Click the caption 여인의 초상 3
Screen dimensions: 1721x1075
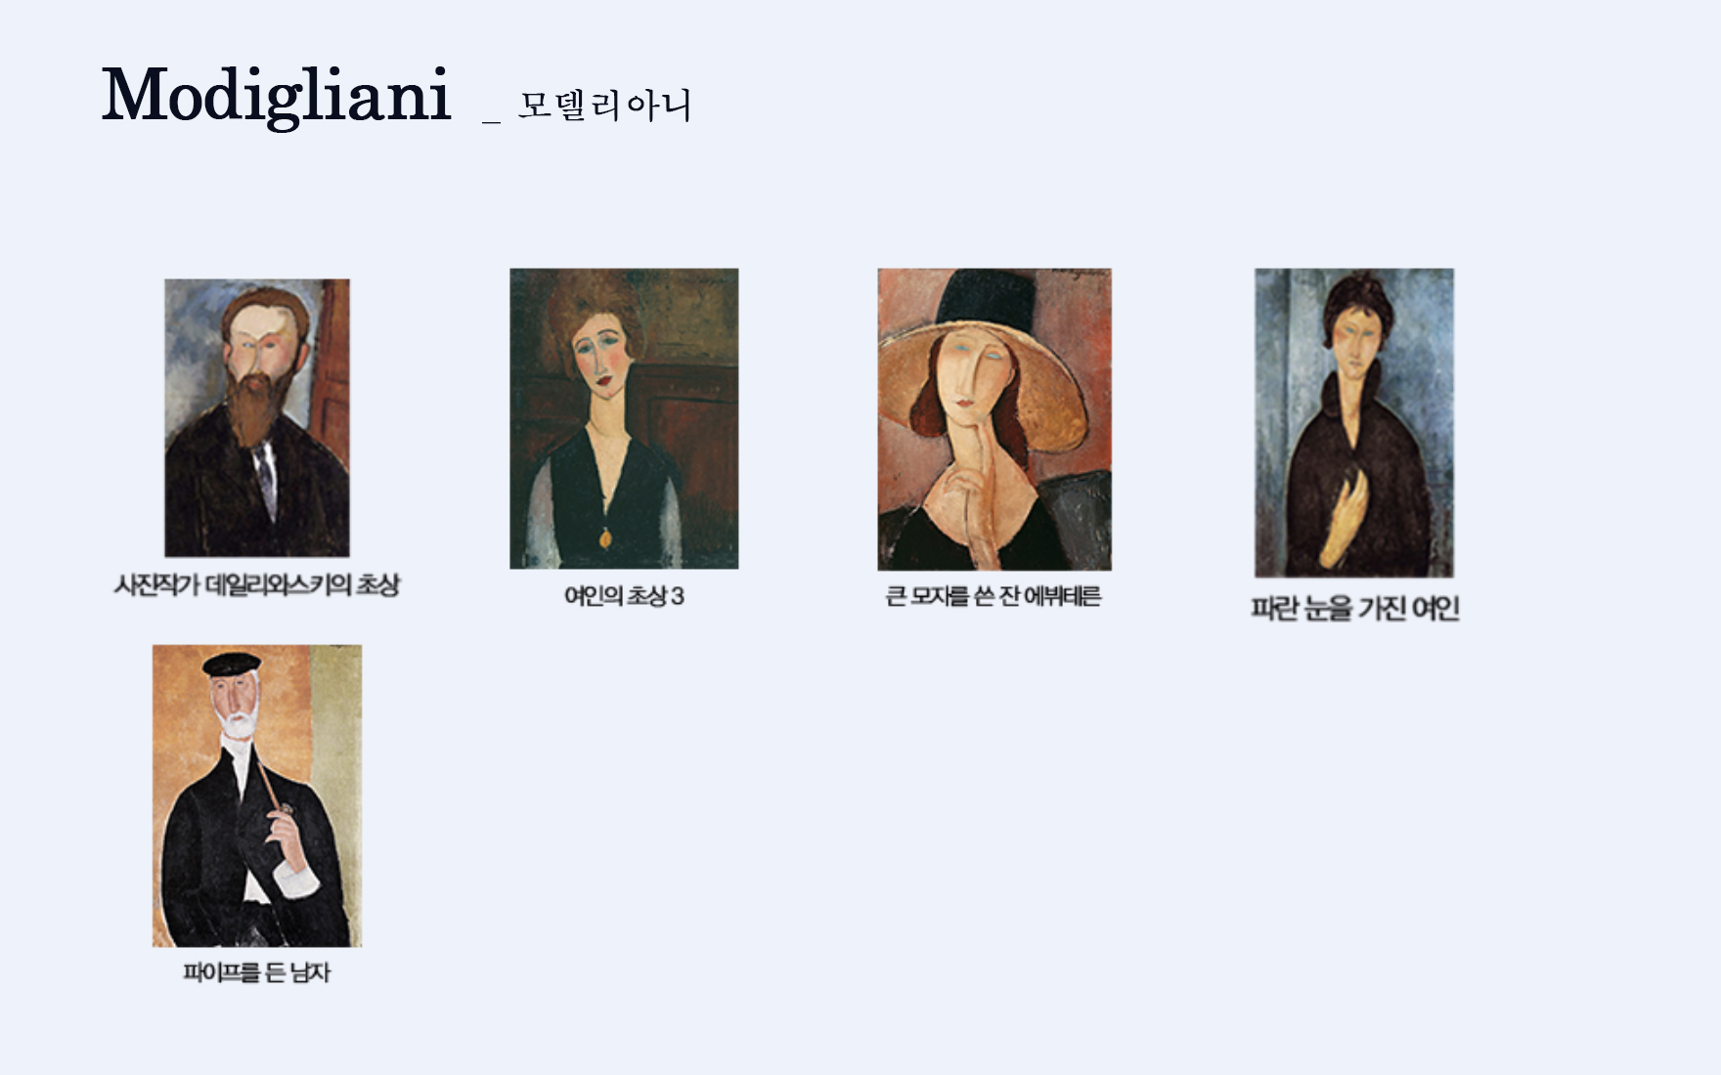point(624,596)
